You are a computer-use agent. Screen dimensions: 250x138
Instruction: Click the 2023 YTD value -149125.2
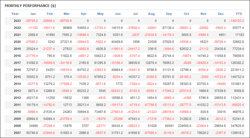[237, 21]
